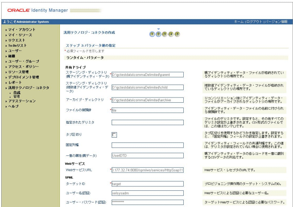Open バージョン情報 link
This screenshot has height=207, width=293.
coord(276,22)
